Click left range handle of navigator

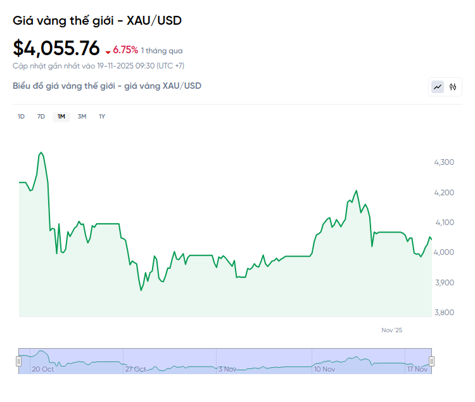(x=18, y=361)
